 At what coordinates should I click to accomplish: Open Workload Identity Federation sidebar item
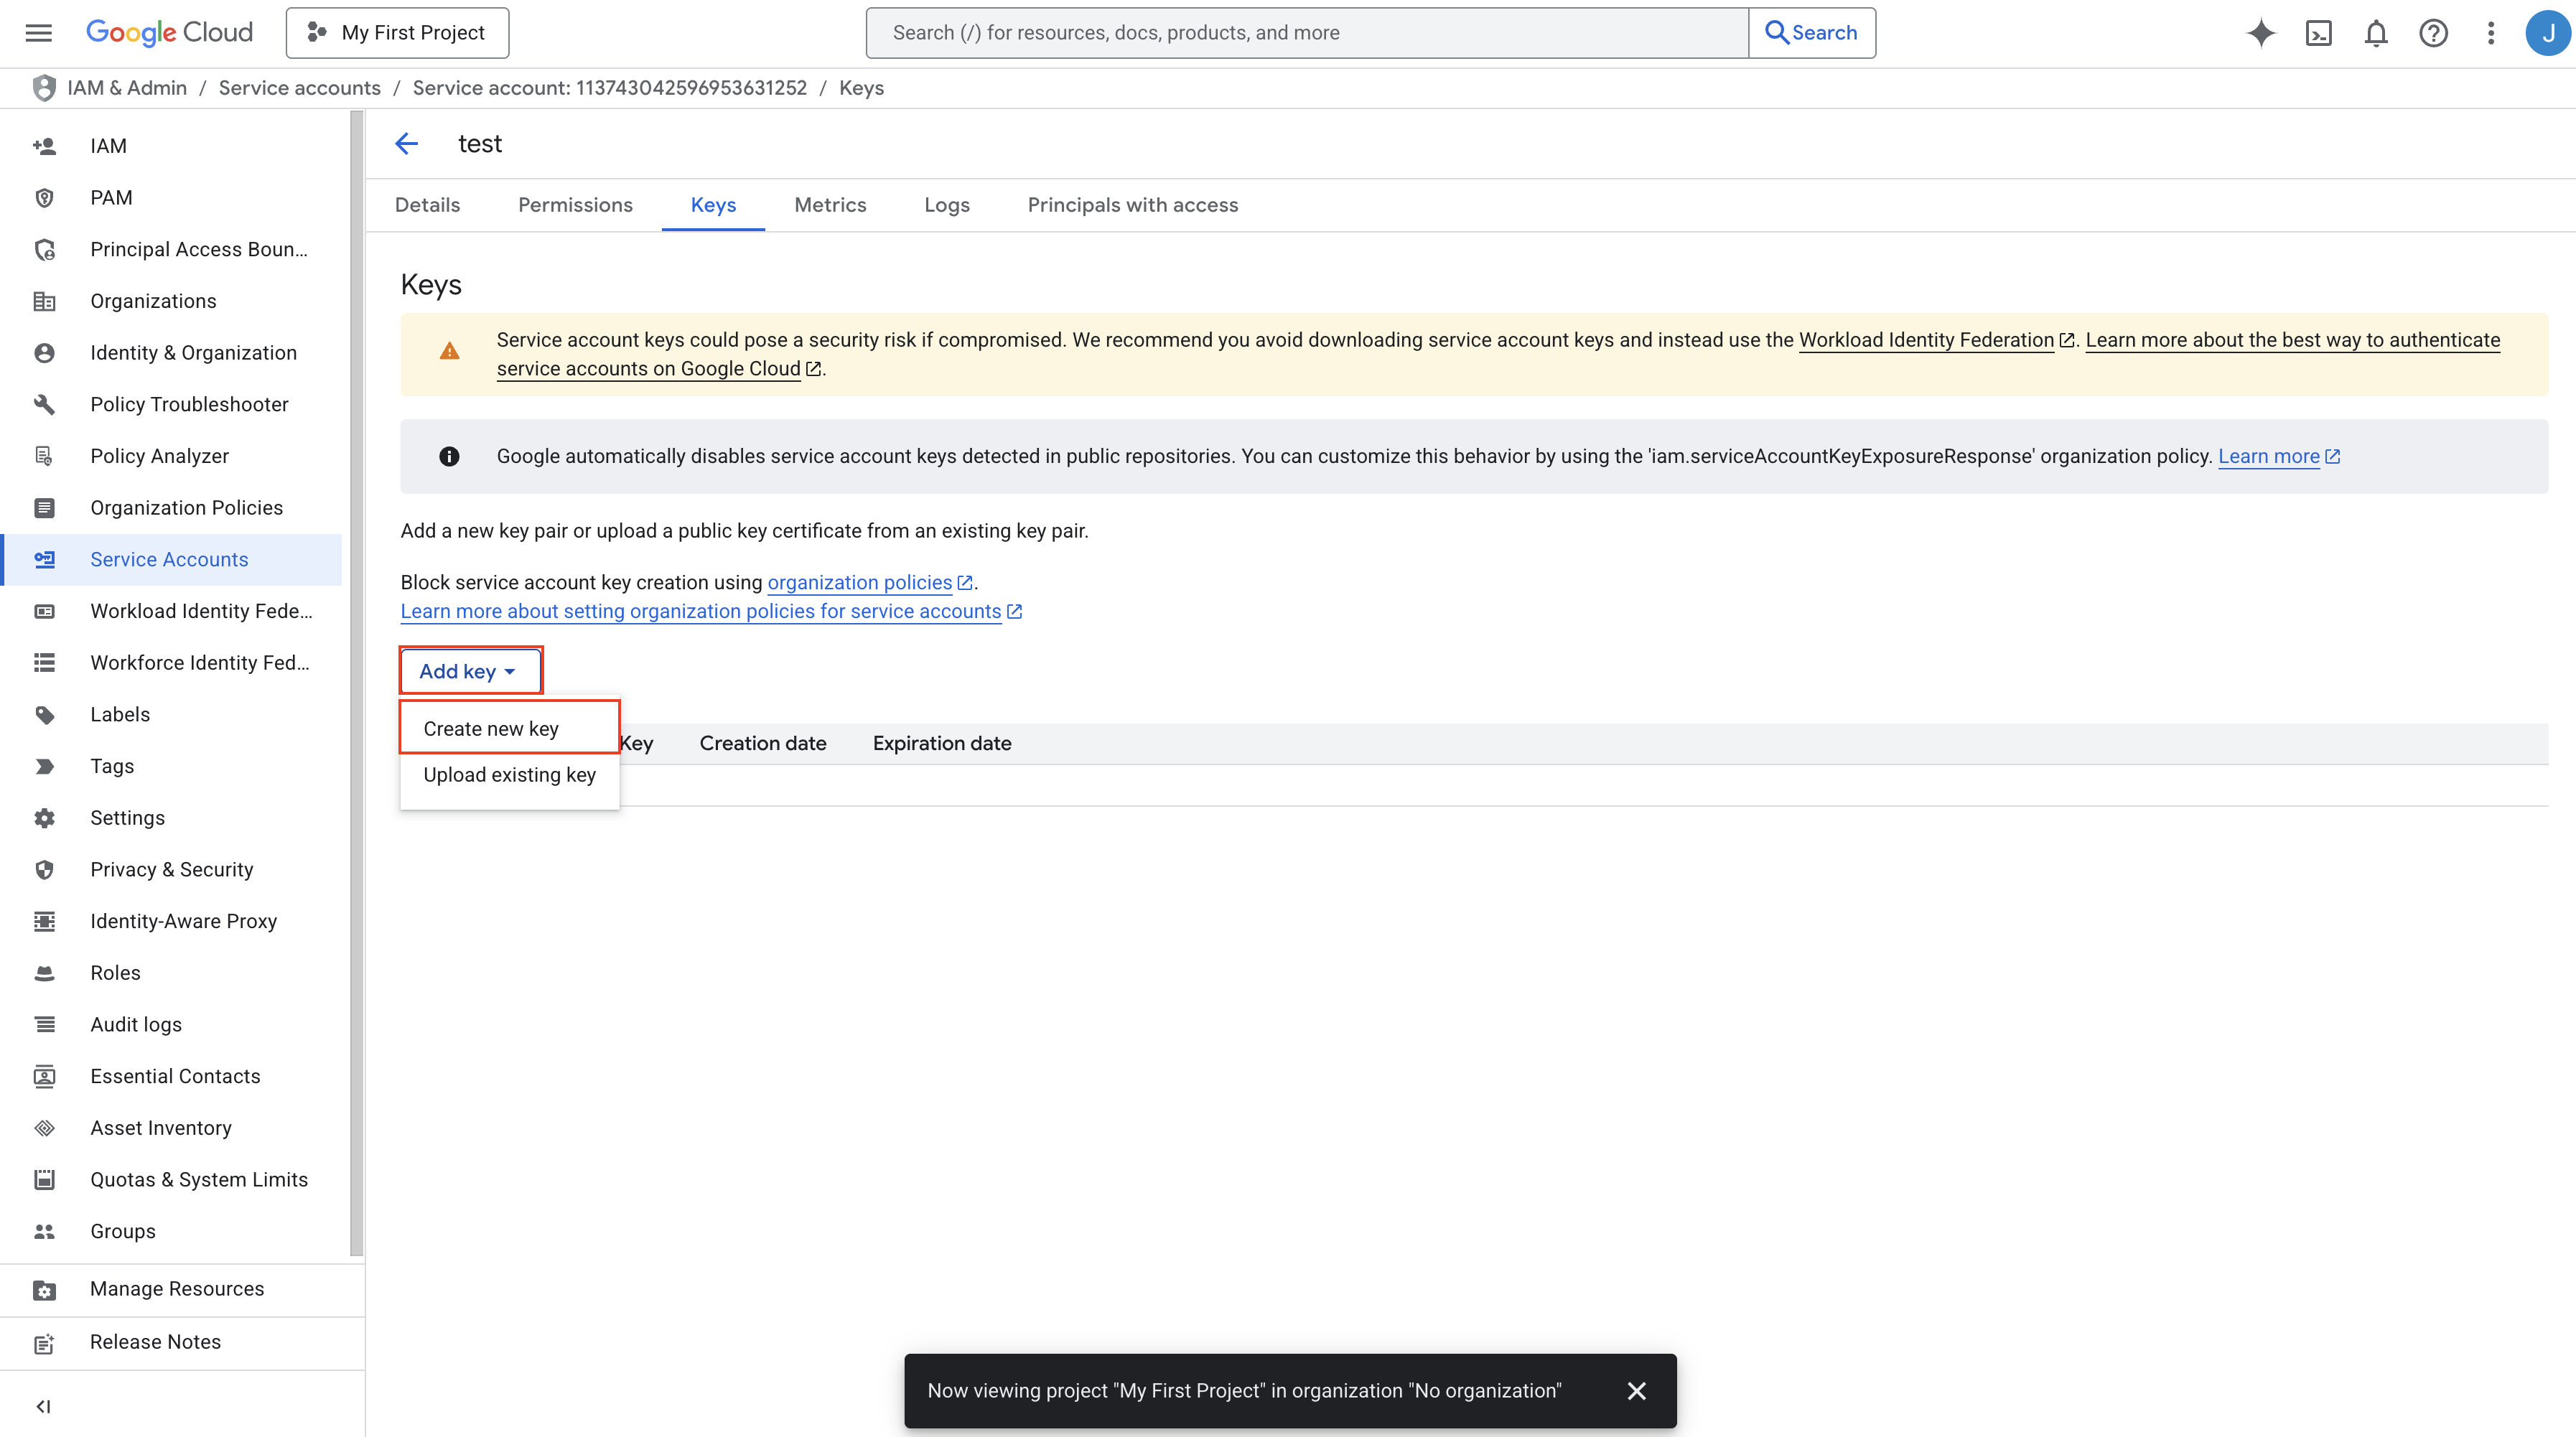point(172,611)
